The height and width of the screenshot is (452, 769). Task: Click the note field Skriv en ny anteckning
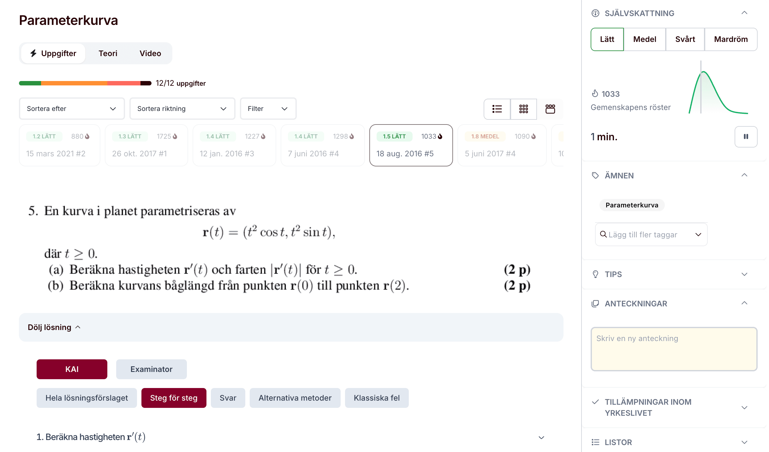click(x=674, y=349)
